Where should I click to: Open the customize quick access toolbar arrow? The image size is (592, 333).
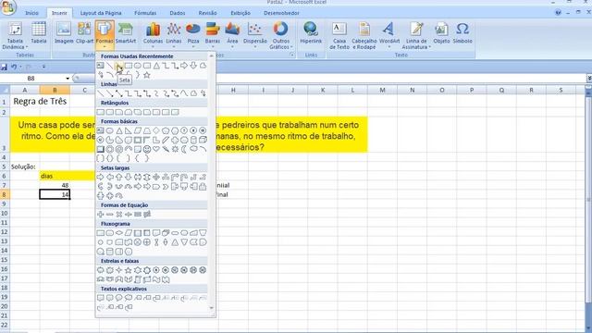coord(43,67)
